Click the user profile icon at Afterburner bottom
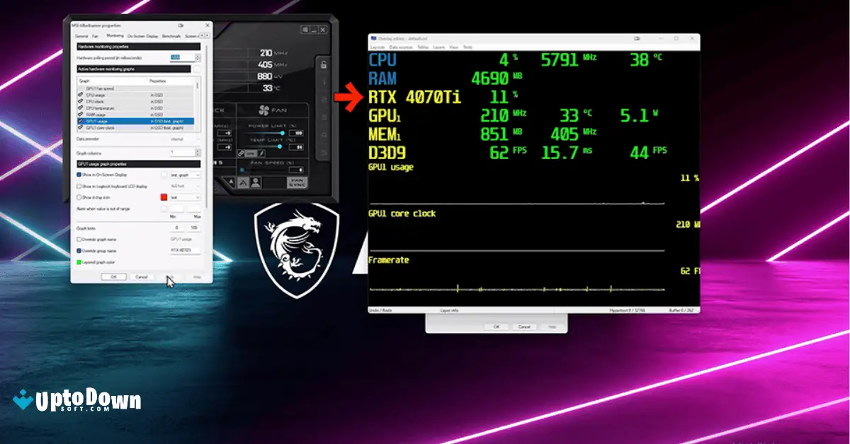 256,183
